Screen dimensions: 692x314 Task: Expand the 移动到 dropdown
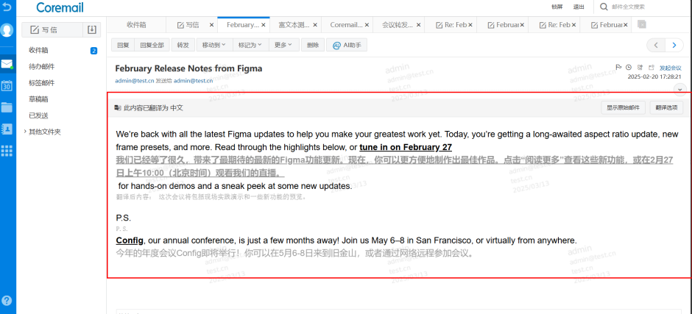213,45
